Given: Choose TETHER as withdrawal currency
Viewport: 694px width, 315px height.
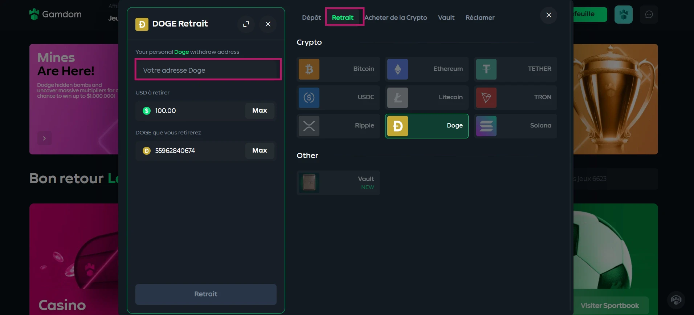Looking at the screenshot, I should (515, 69).
